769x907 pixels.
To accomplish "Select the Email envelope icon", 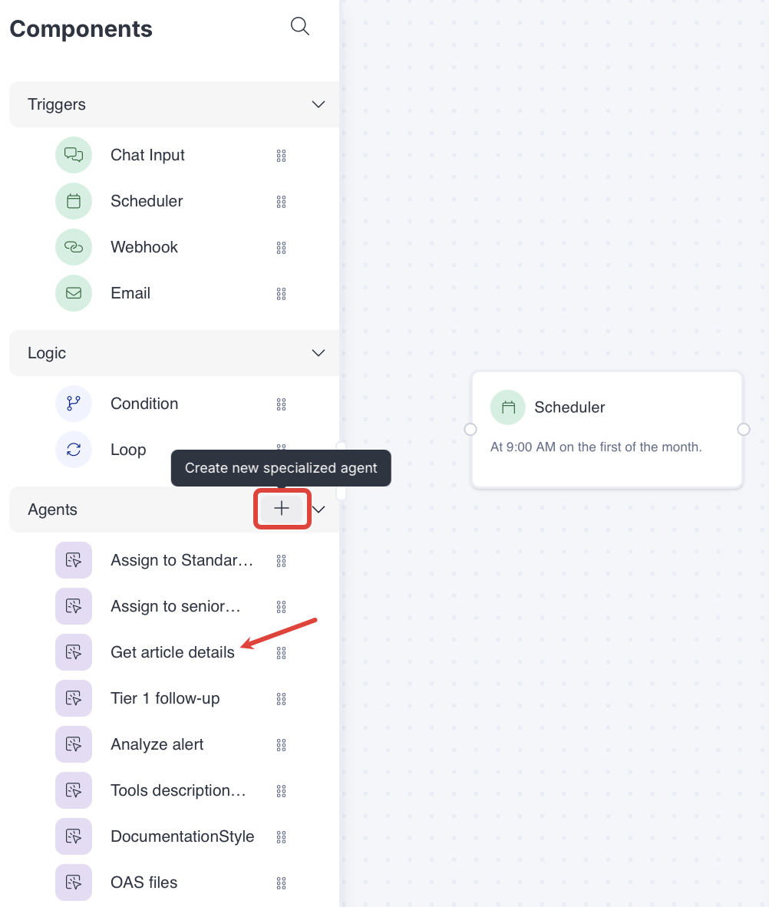I will click(x=74, y=293).
